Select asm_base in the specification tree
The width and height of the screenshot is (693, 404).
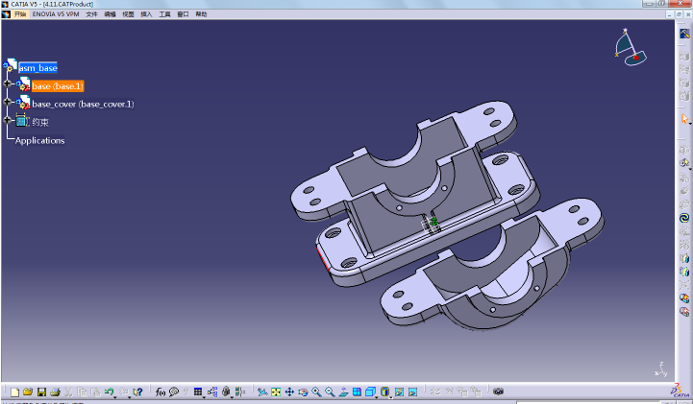click(38, 68)
